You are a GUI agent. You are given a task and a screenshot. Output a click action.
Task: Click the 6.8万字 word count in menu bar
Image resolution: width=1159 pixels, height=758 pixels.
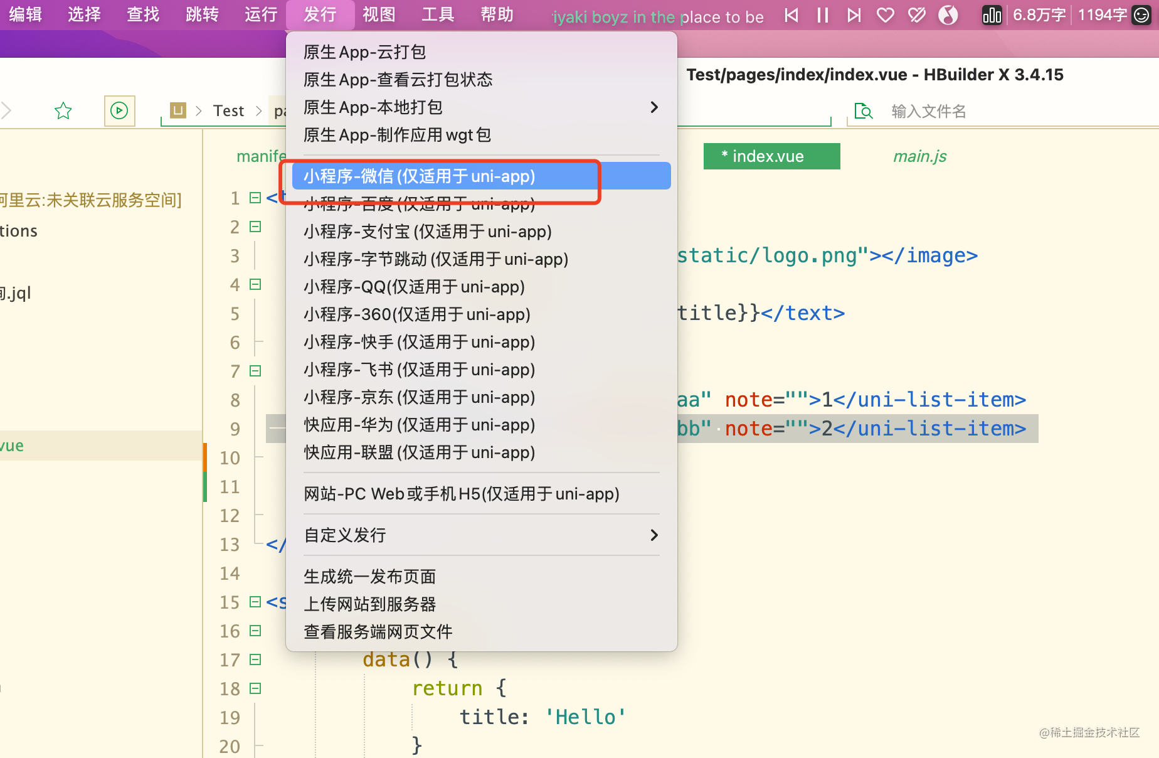pyautogui.click(x=1039, y=15)
